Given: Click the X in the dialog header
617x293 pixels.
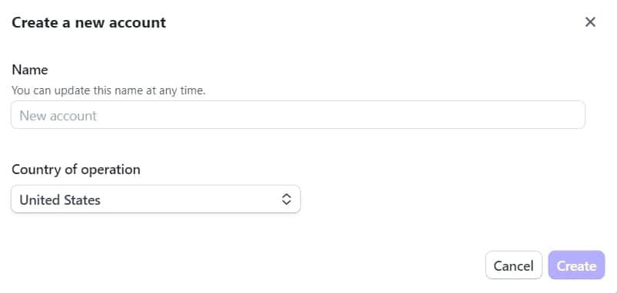Looking at the screenshot, I should pyautogui.click(x=590, y=22).
